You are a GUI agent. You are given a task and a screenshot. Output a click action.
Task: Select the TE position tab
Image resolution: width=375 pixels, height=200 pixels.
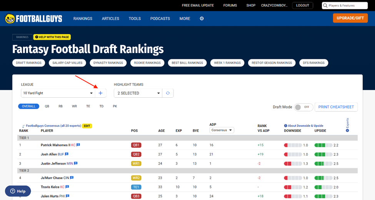(x=88, y=106)
